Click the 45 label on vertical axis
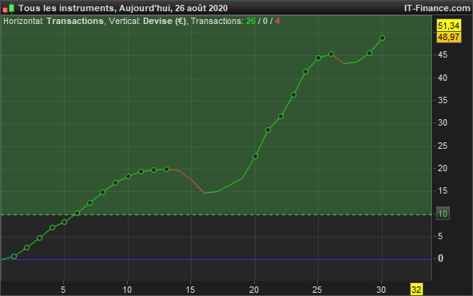Image resolution: width=473 pixels, height=296 pixels. 442,54
